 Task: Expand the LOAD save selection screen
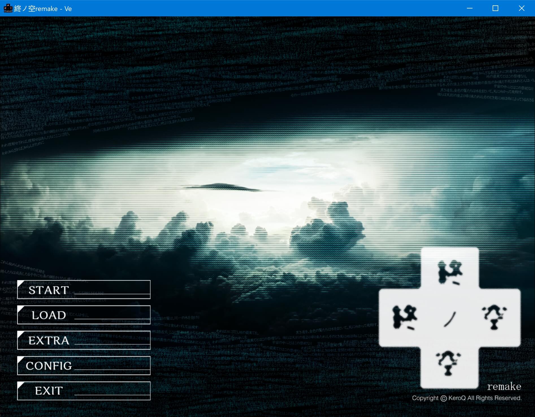click(48, 315)
